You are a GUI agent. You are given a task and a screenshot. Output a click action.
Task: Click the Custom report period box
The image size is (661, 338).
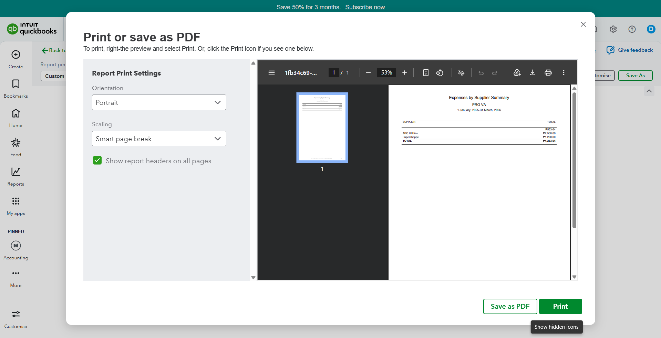(54, 76)
